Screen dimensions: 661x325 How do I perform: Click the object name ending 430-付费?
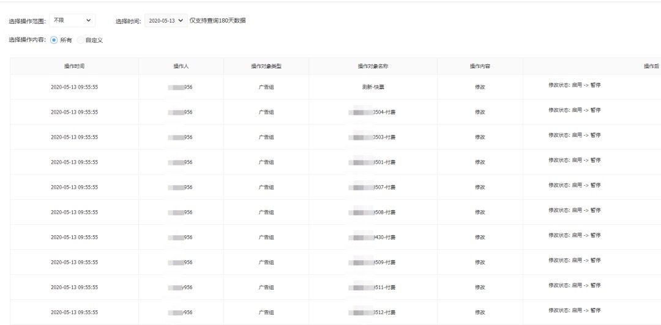click(x=373, y=238)
